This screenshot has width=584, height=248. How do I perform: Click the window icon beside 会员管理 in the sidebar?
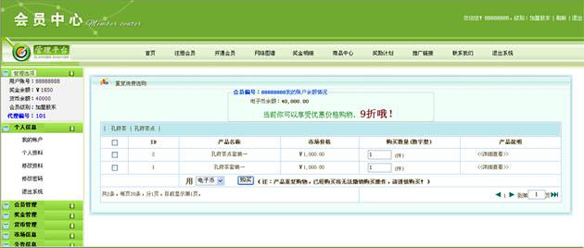6,205
